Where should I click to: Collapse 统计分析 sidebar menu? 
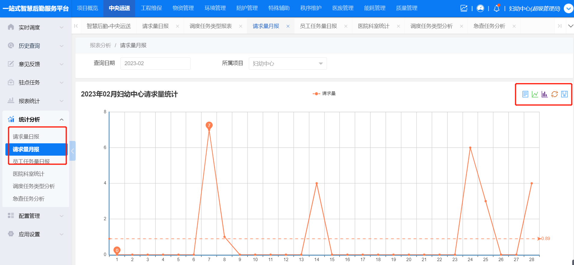point(62,120)
